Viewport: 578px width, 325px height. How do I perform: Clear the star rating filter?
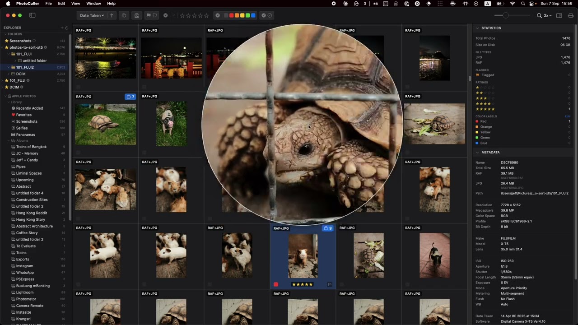pos(165,15)
